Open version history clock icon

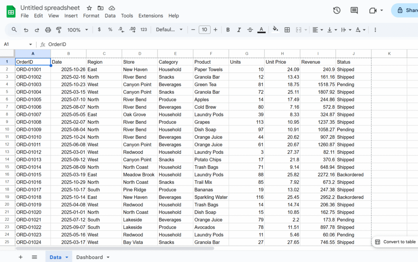337,11
